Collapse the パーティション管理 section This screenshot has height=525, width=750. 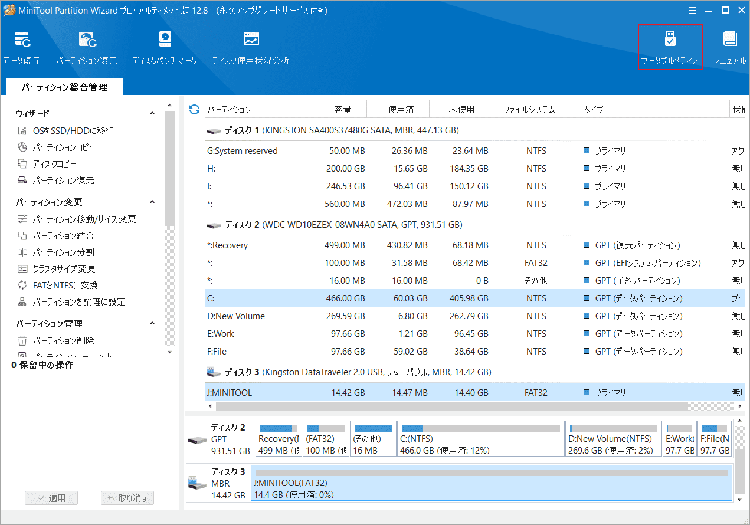(152, 323)
